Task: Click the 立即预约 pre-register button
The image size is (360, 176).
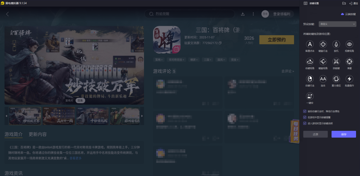Action: click(276, 40)
